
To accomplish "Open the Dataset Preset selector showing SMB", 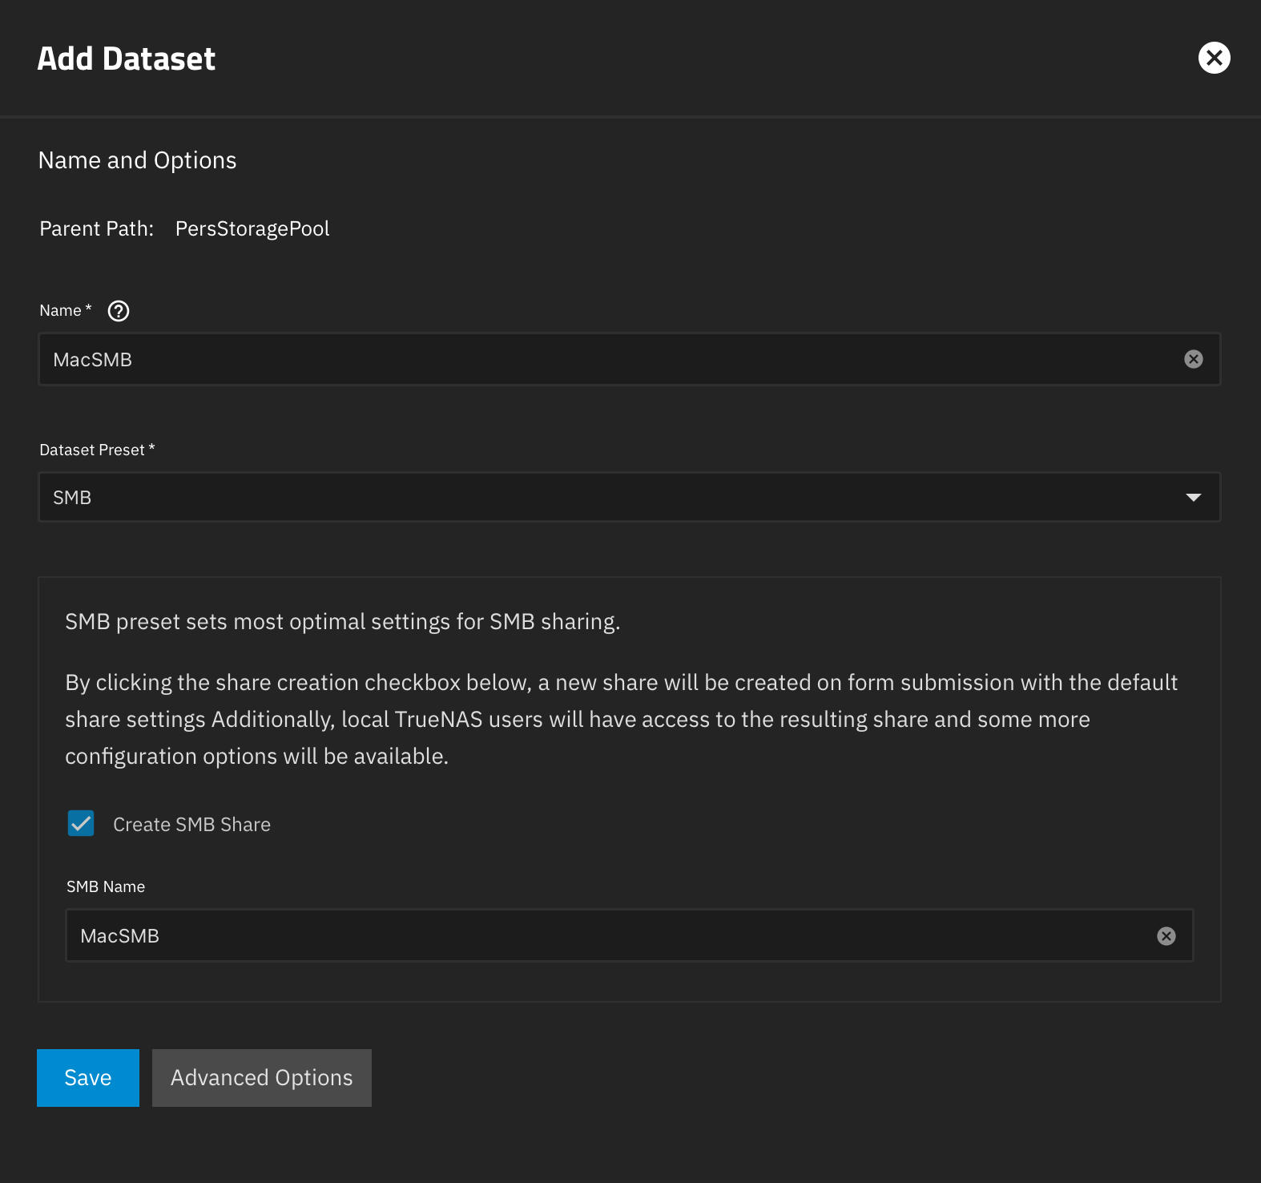I will 609,498.
